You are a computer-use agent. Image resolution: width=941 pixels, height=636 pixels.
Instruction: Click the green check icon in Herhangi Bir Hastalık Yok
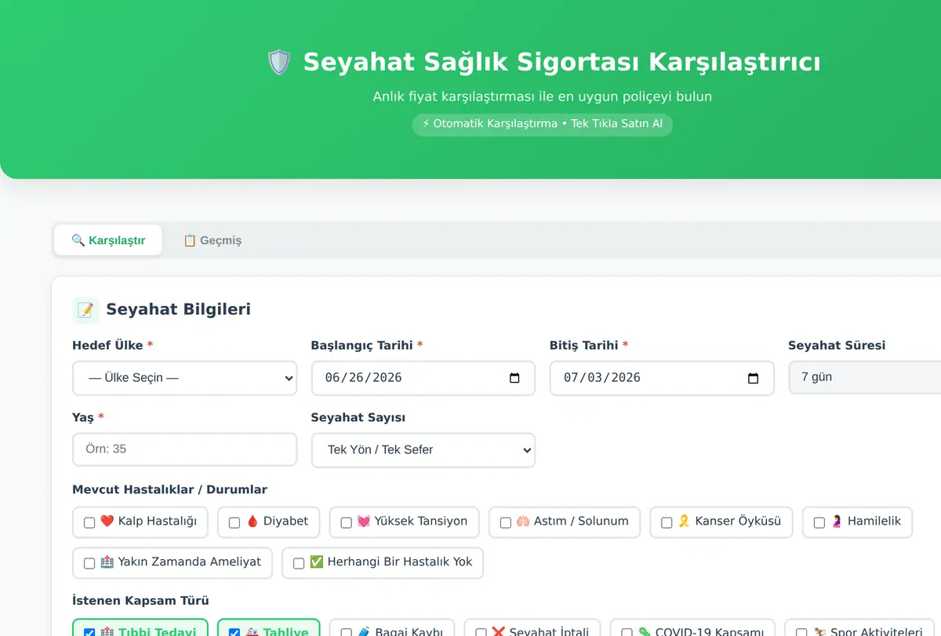click(x=317, y=562)
